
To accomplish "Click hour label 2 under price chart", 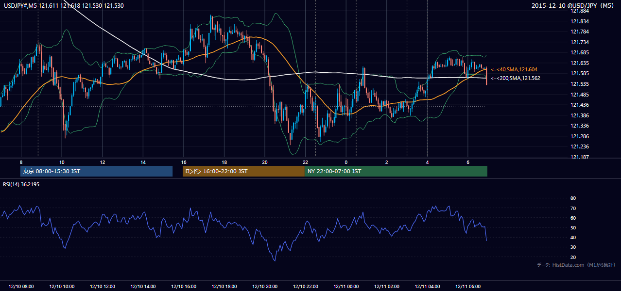I will (386, 162).
